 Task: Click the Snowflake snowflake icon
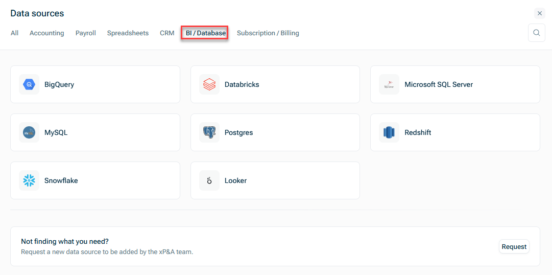pos(29,180)
